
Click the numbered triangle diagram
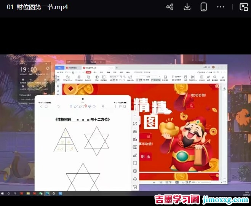tap(66, 141)
